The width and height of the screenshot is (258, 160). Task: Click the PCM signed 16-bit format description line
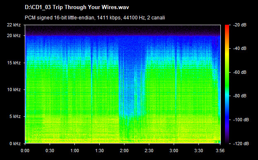click(x=95, y=18)
